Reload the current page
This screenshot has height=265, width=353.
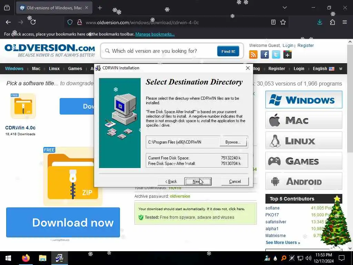pos(33,22)
